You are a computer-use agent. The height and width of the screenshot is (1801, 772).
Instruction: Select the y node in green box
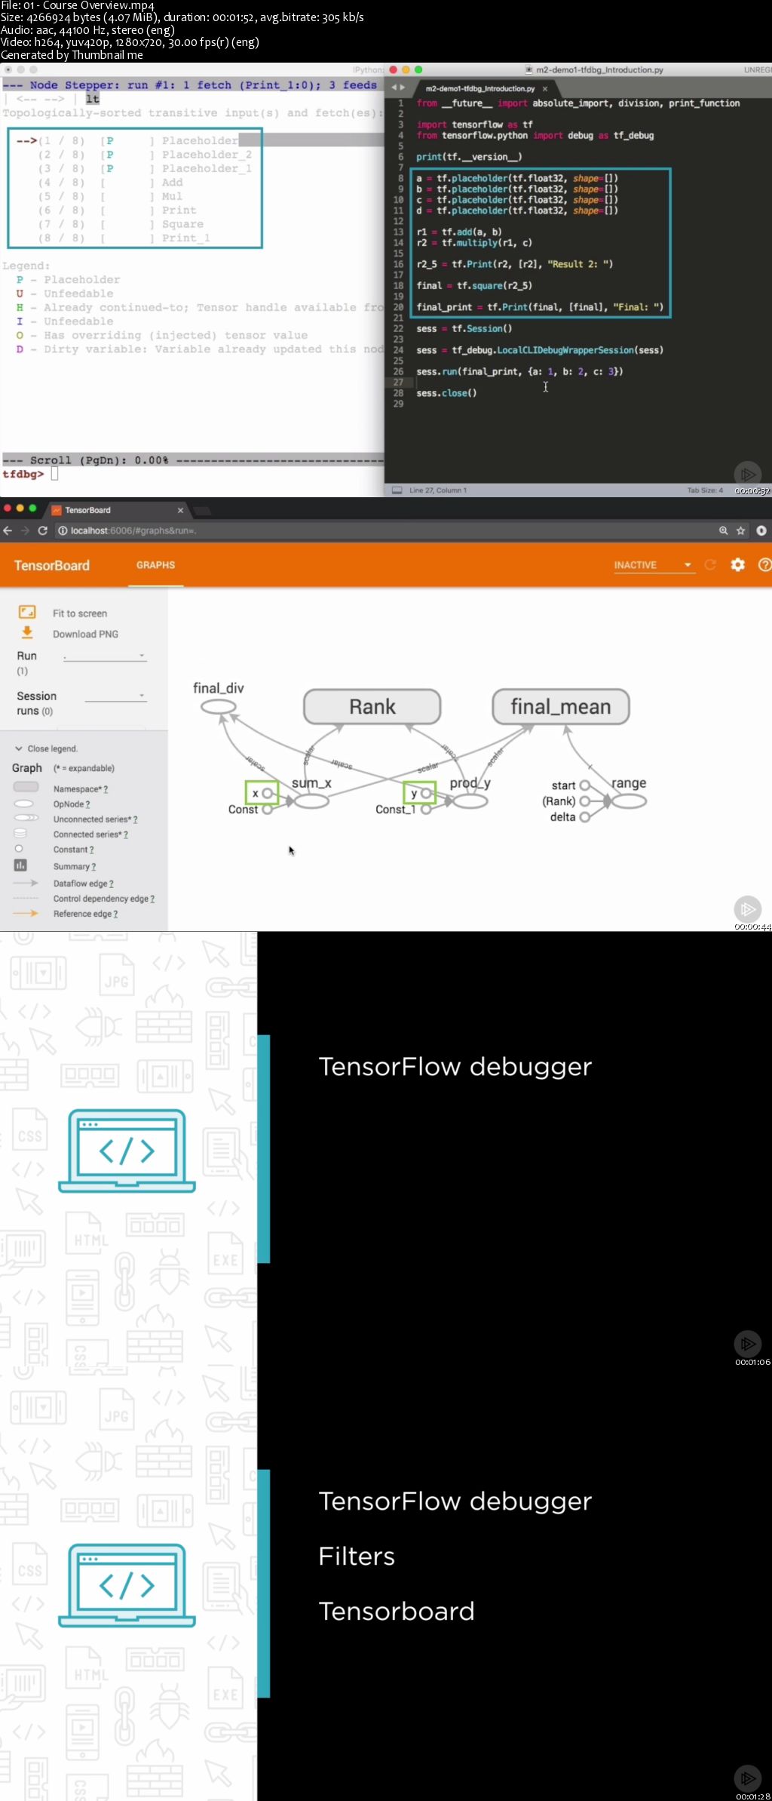point(426,793)
